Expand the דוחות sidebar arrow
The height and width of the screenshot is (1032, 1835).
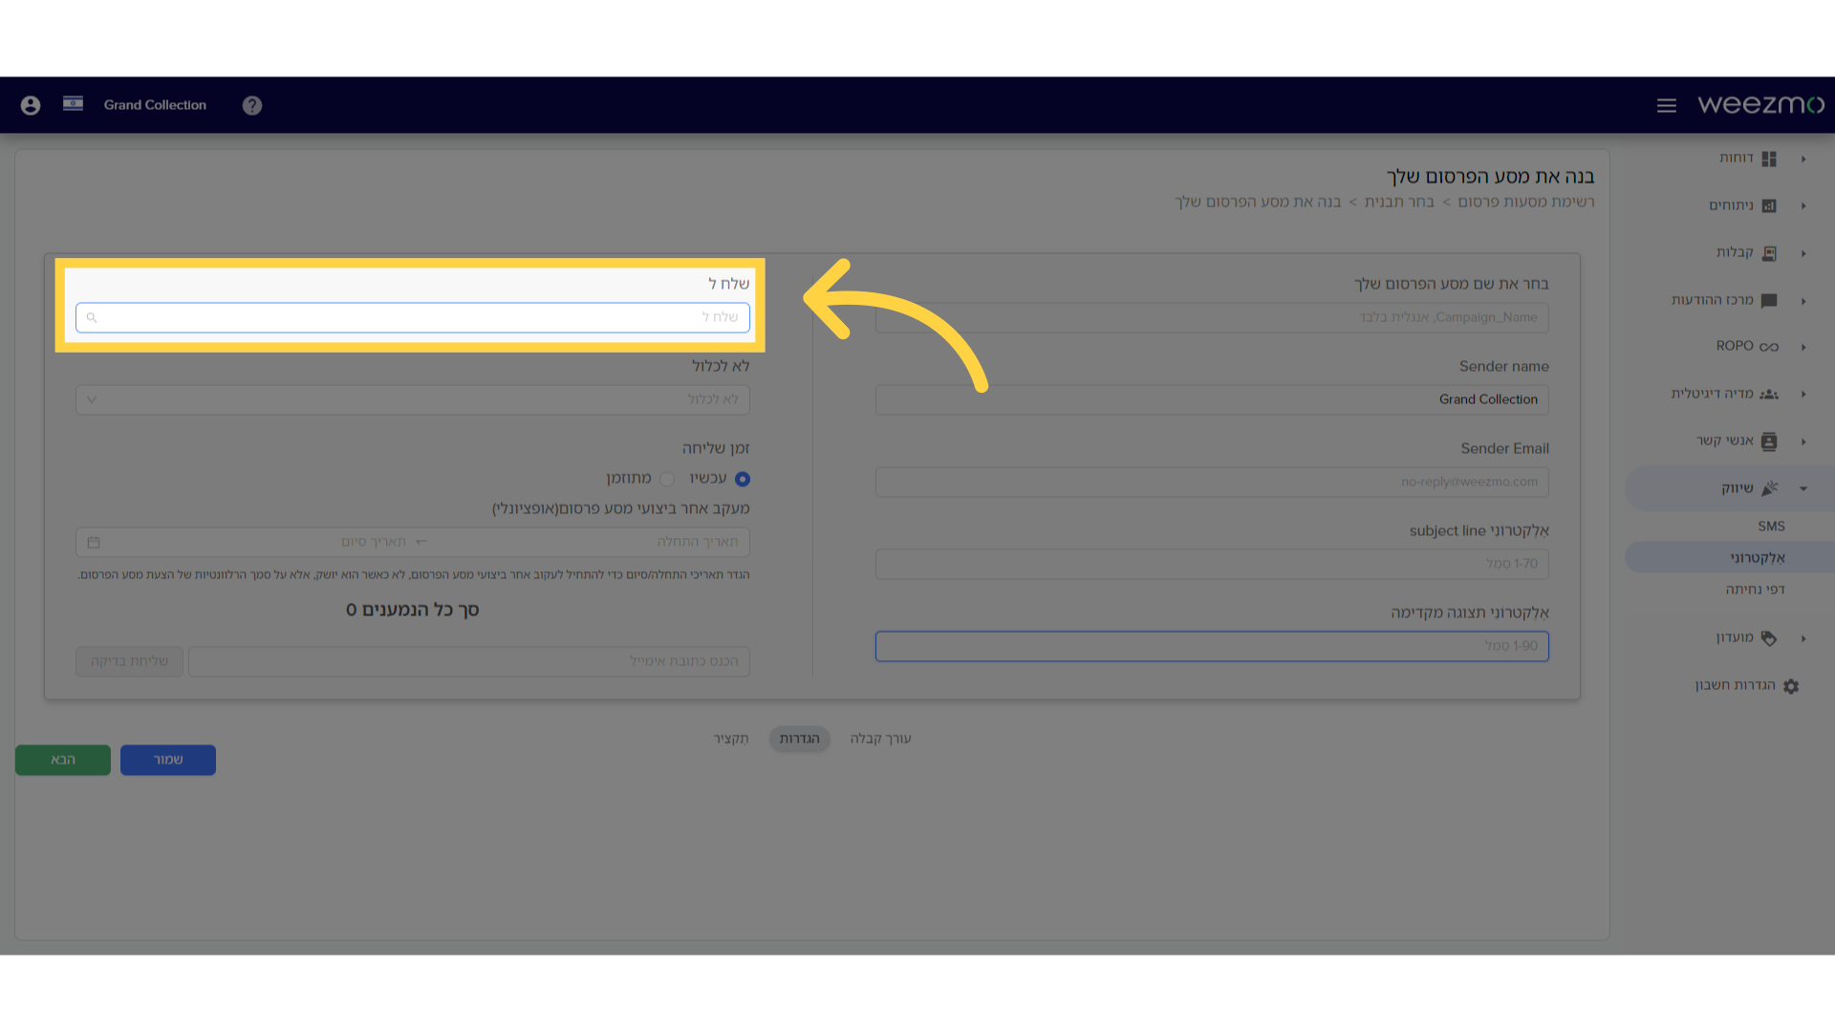[x=1803, y=159]
